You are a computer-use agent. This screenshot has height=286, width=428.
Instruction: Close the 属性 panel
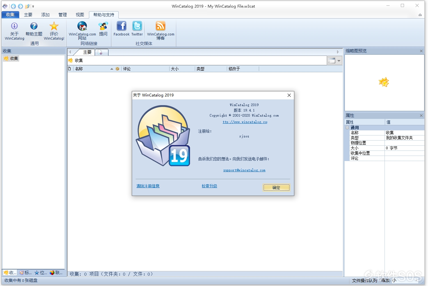(421, 116)
